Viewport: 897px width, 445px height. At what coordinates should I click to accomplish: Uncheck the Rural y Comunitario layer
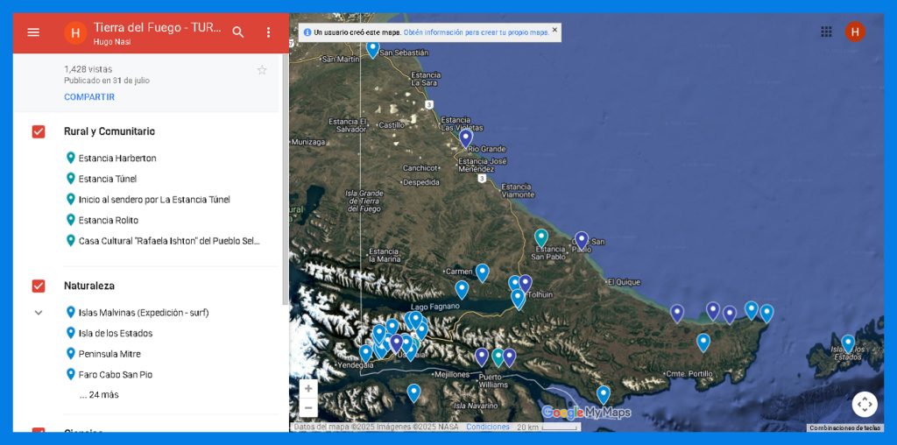coord(39,131)
